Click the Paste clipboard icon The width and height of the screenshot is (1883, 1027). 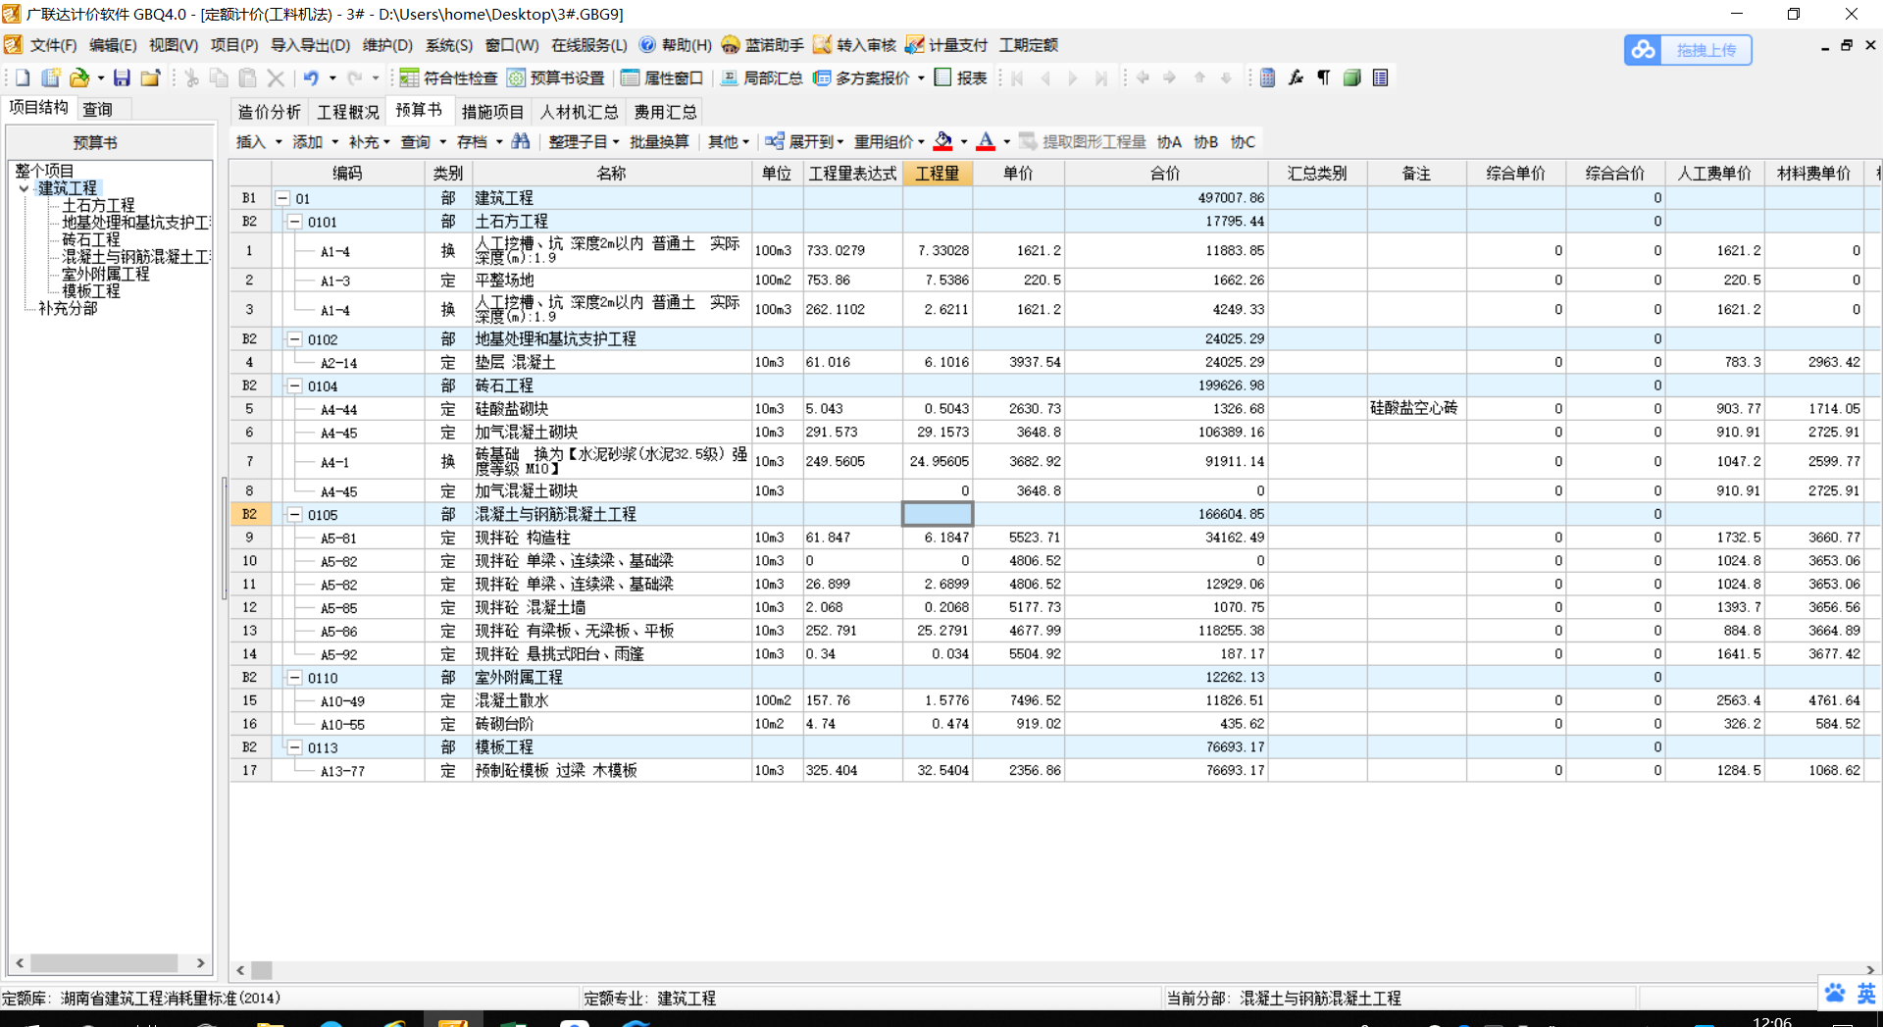tap(248, 77)
